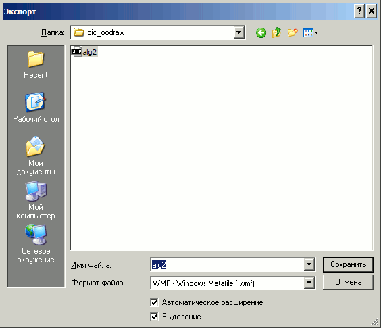Click the Сохранить button
The height and width of the screenshot is (328, 381).
[348, 264]
